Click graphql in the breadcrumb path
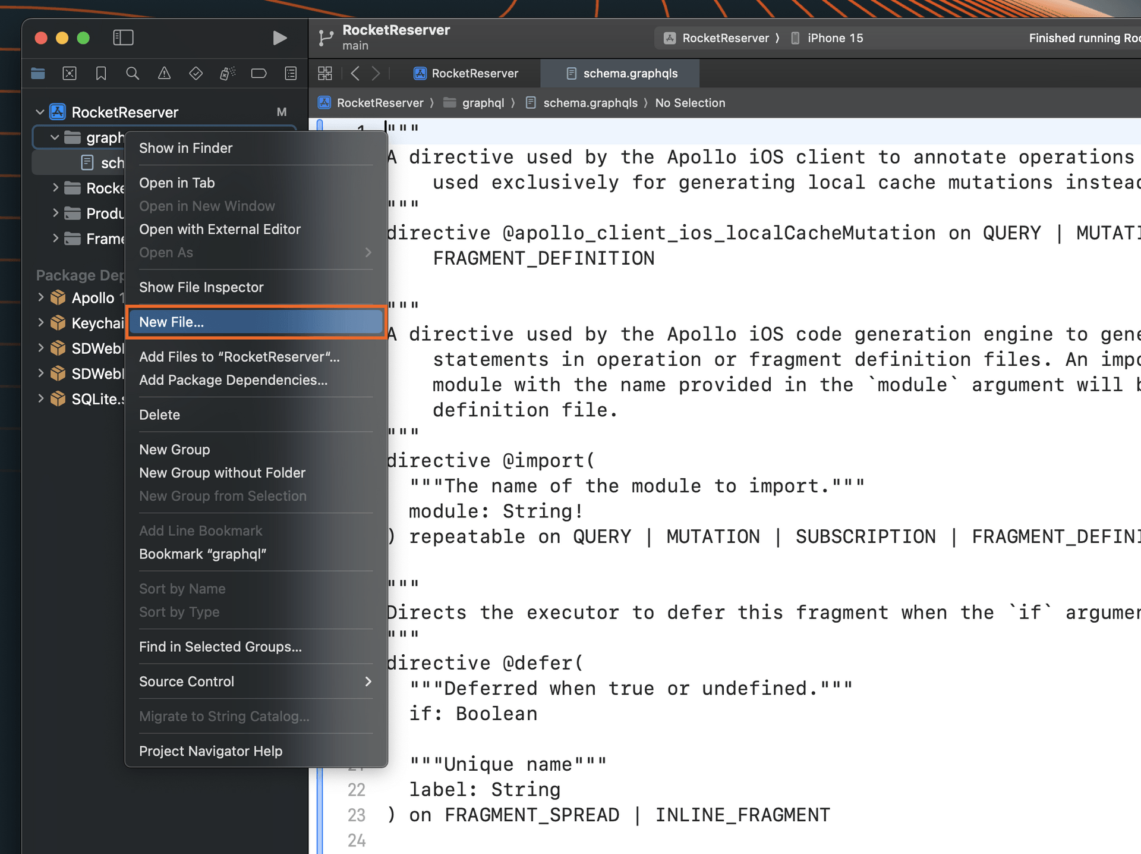 pos(483,103)
